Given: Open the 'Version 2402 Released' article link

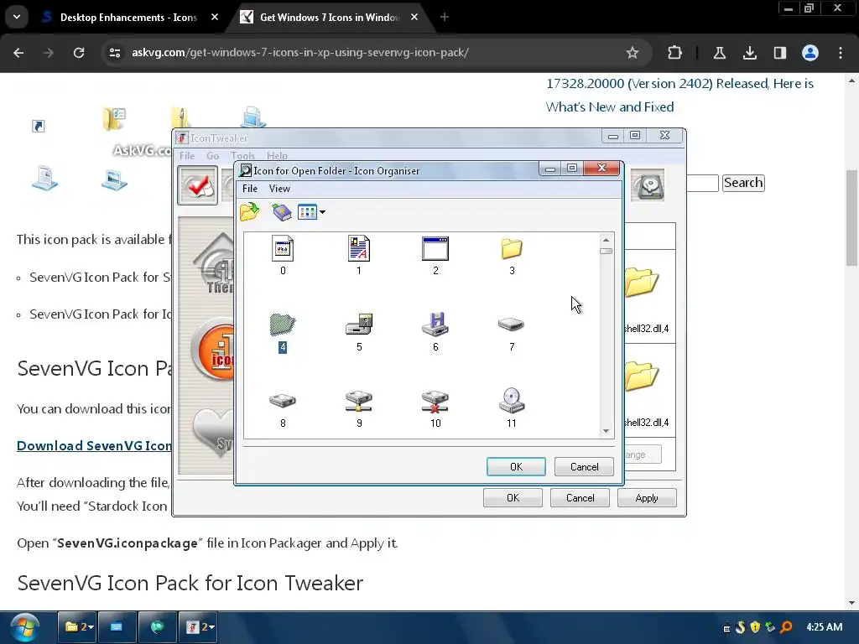Looking at the screenshot, I should coord(679,96).
